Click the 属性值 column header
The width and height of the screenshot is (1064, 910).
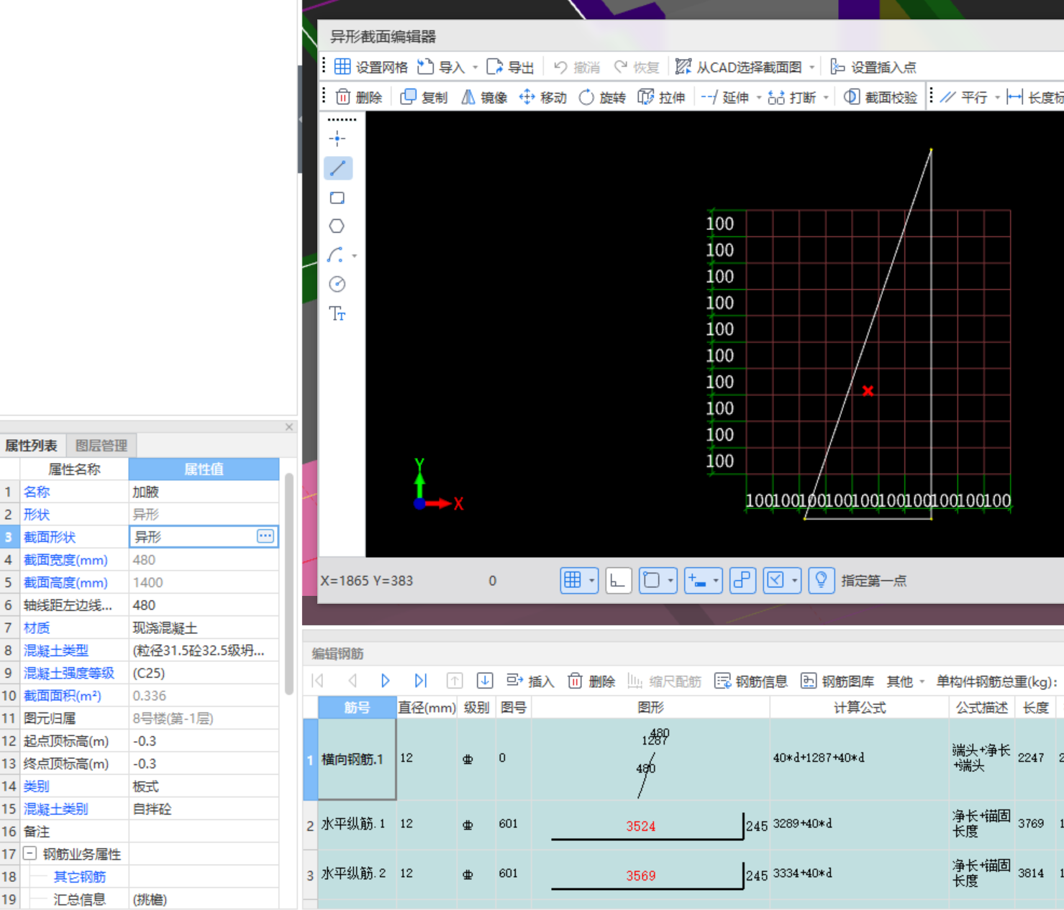coord(204,469)
